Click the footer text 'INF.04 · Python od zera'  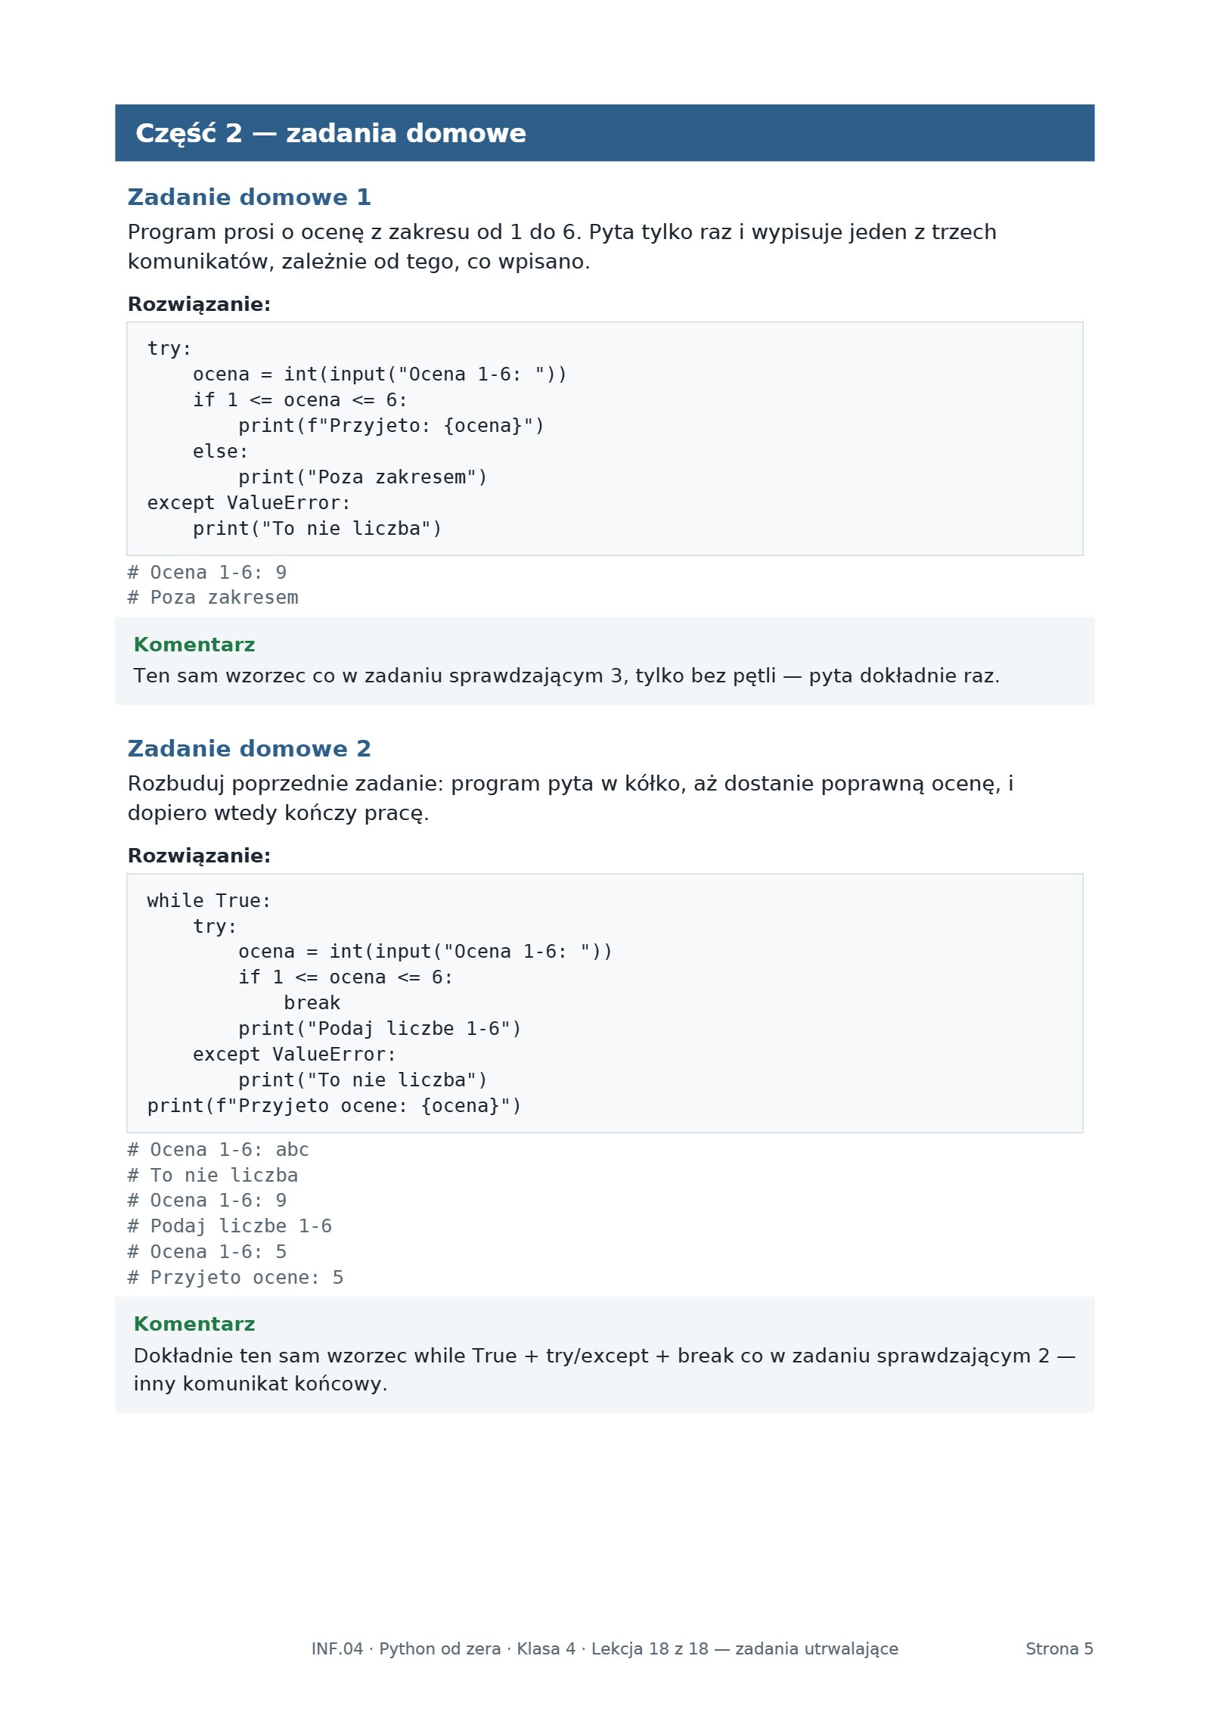click(405, 1649)
